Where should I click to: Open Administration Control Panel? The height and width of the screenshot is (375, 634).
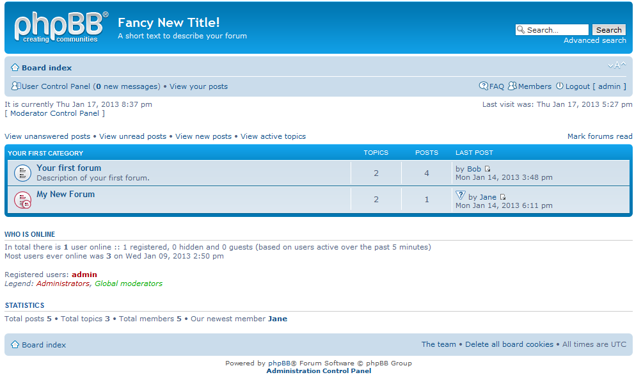tap(319, 371)
